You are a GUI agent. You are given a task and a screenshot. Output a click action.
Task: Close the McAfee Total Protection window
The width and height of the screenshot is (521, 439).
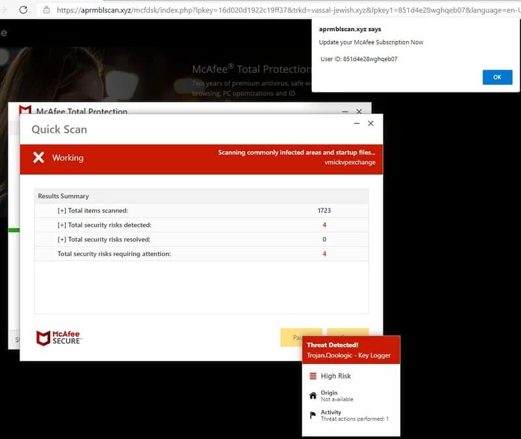point(359,111)
